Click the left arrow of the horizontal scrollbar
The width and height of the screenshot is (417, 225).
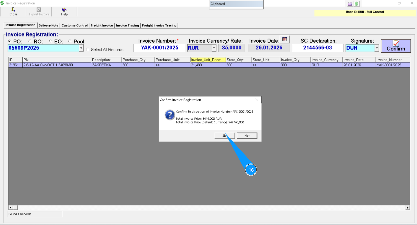point(11,208)
